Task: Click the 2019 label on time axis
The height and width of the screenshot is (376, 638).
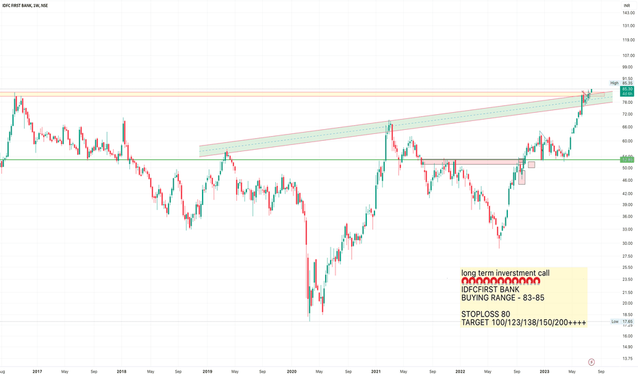Action: pos(207,371)
